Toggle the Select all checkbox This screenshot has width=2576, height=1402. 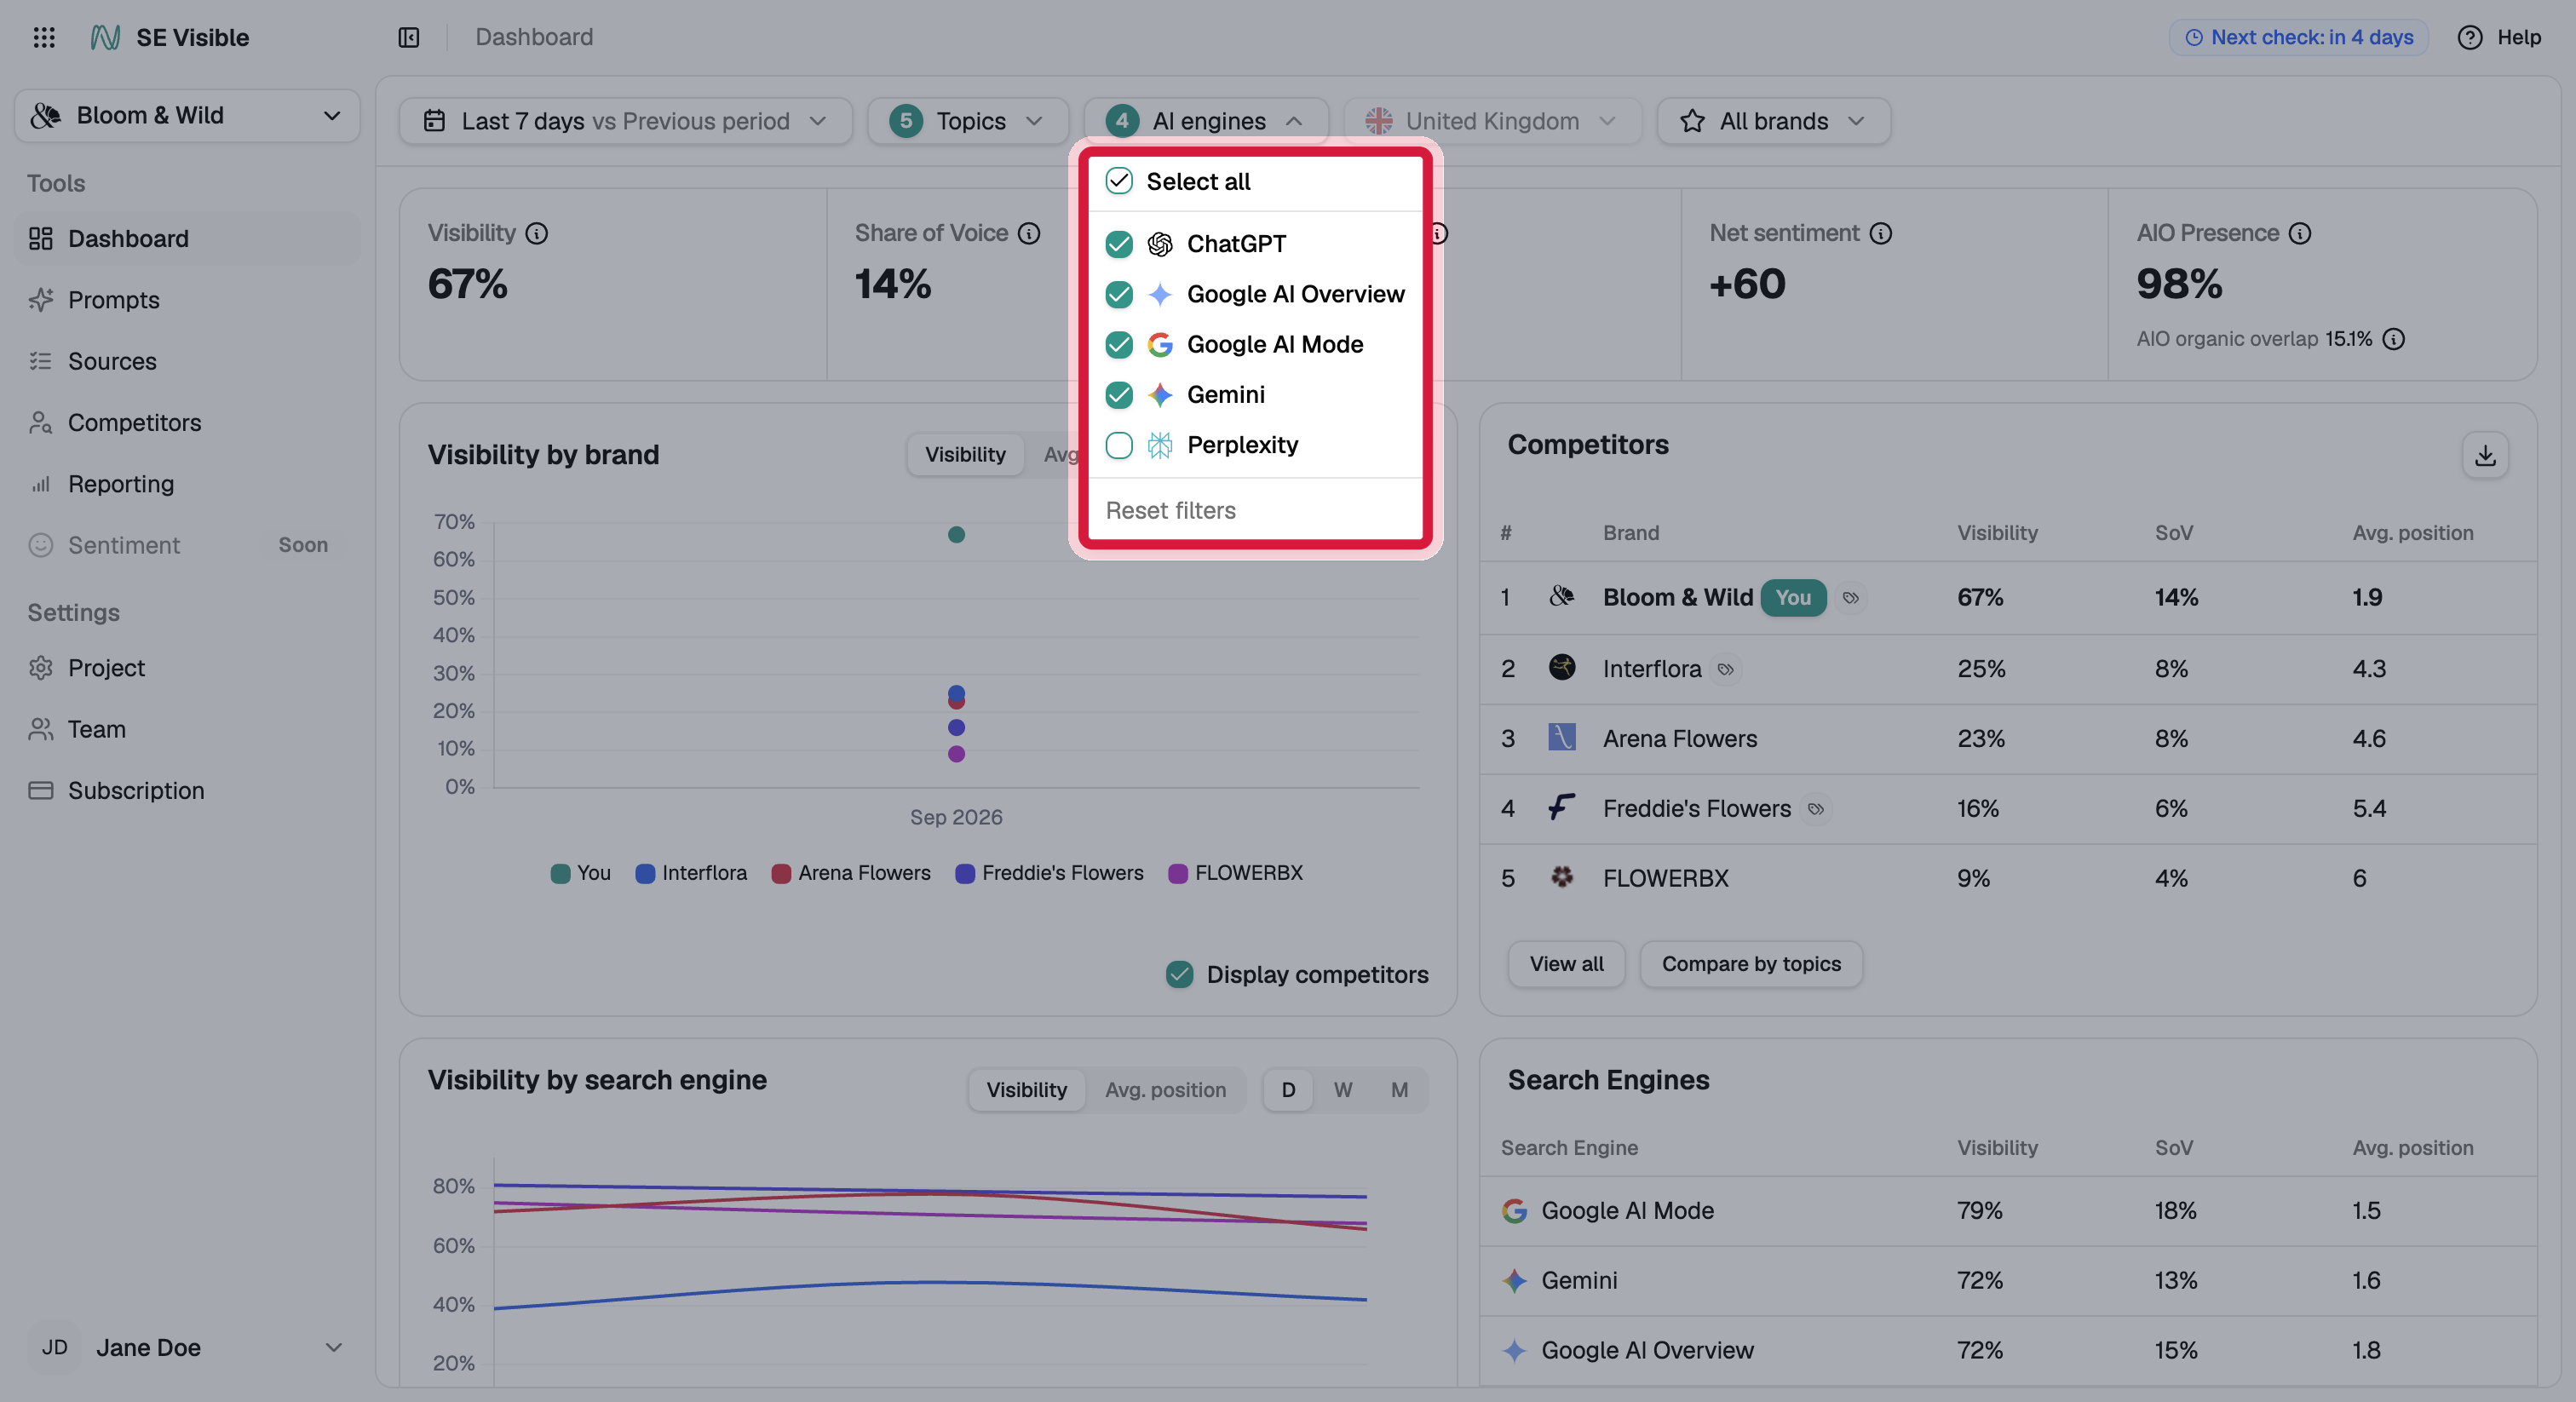pyautogui.click(x=1119, y=181)
